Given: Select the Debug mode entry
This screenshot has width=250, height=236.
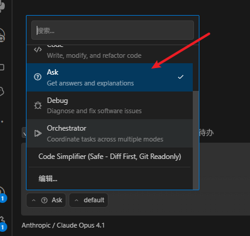Looking at the screenshot, I should coord(110,105).
